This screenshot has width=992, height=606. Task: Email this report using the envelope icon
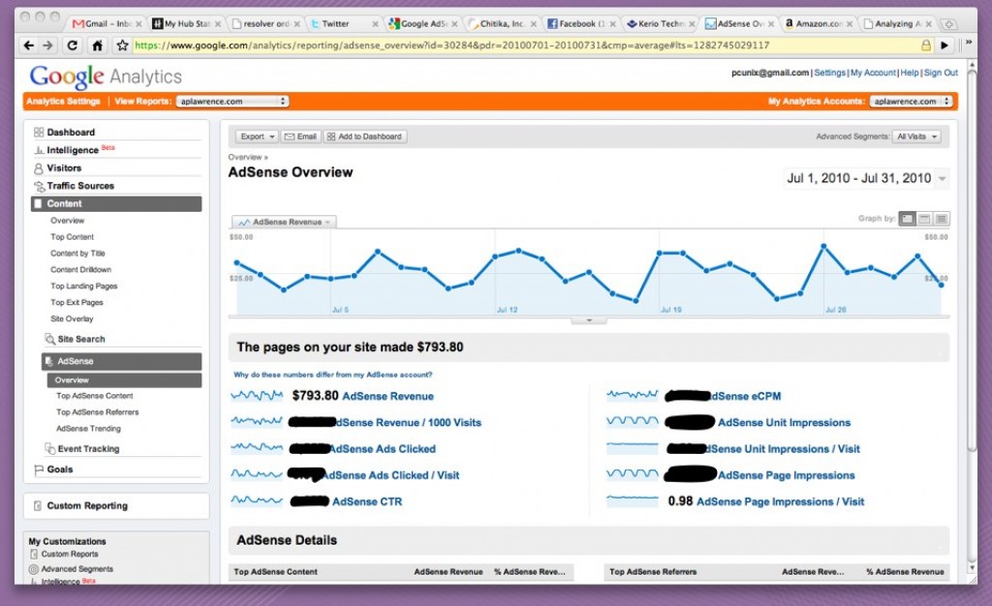[x=288, y=136]
